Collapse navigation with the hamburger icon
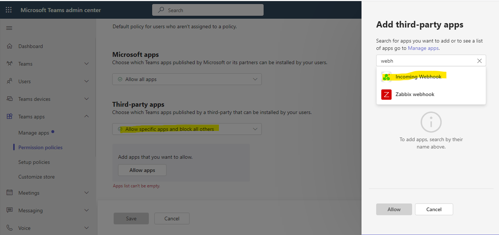Viewport: 499px width, 235px height. click(9, 27)
